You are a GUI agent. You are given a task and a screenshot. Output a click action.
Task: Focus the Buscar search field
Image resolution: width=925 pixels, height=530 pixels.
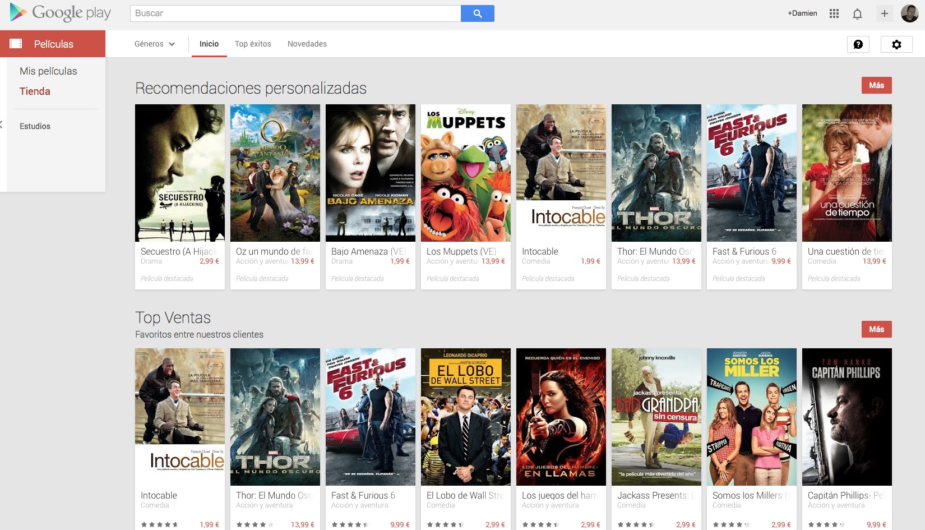[295, 13]
